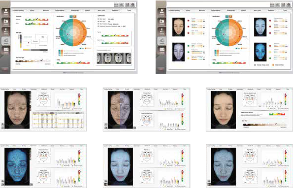This screenshot has height=188, width=293.
Task: Enable the Number of skin problem legend checkbox
Action: point(255,64)
